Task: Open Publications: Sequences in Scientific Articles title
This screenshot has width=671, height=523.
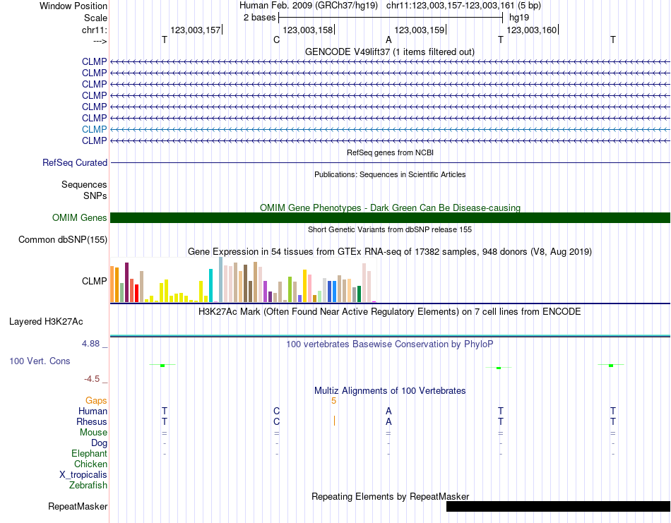Action: coord(390,174)
